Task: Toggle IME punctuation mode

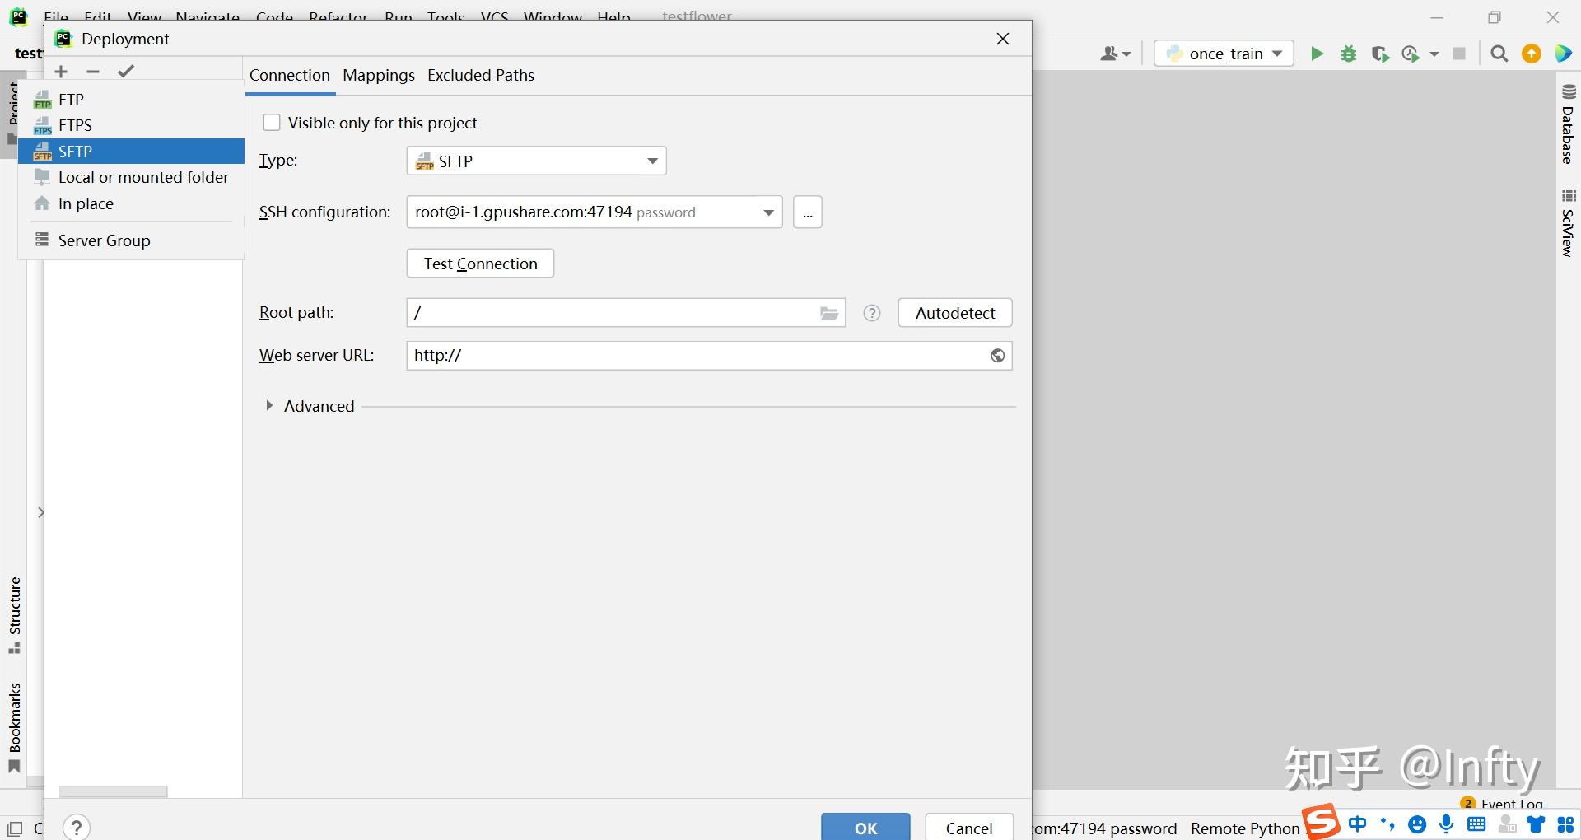Action: 1388,824
